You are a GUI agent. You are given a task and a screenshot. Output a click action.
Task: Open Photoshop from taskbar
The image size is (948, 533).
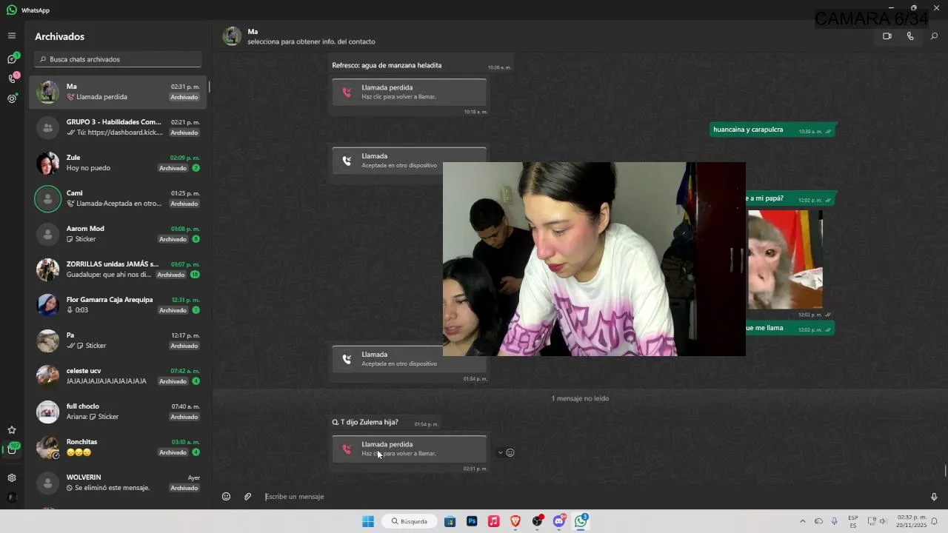[x=472, y=521]
